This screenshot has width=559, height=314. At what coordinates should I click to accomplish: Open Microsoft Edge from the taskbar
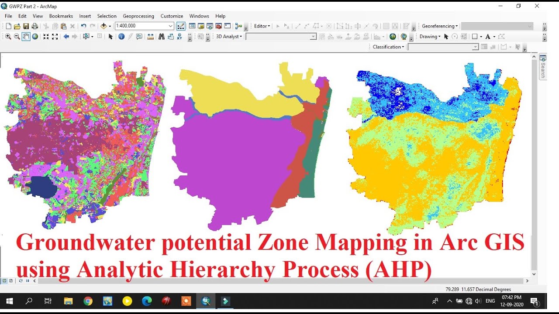147,301
